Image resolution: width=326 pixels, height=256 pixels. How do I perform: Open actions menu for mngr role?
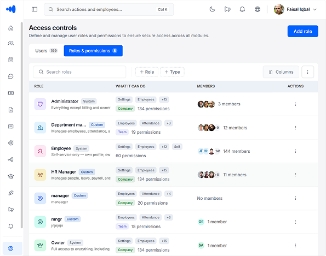coord(295,222)
